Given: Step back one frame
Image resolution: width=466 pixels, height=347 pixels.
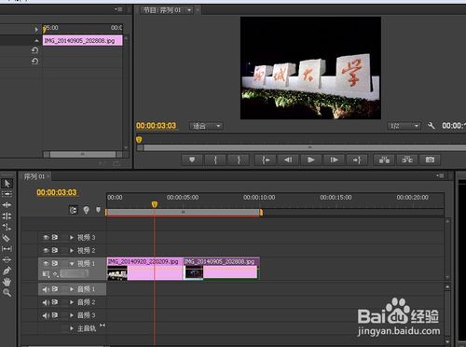Looking at the screenshot, I should 288,160.
